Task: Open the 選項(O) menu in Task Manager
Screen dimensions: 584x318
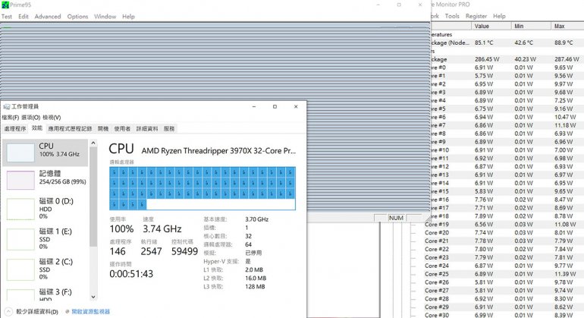Action: pos(31,118)
